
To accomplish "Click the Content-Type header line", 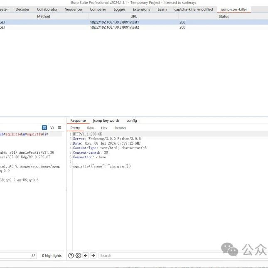I will [x=110, y=148].
